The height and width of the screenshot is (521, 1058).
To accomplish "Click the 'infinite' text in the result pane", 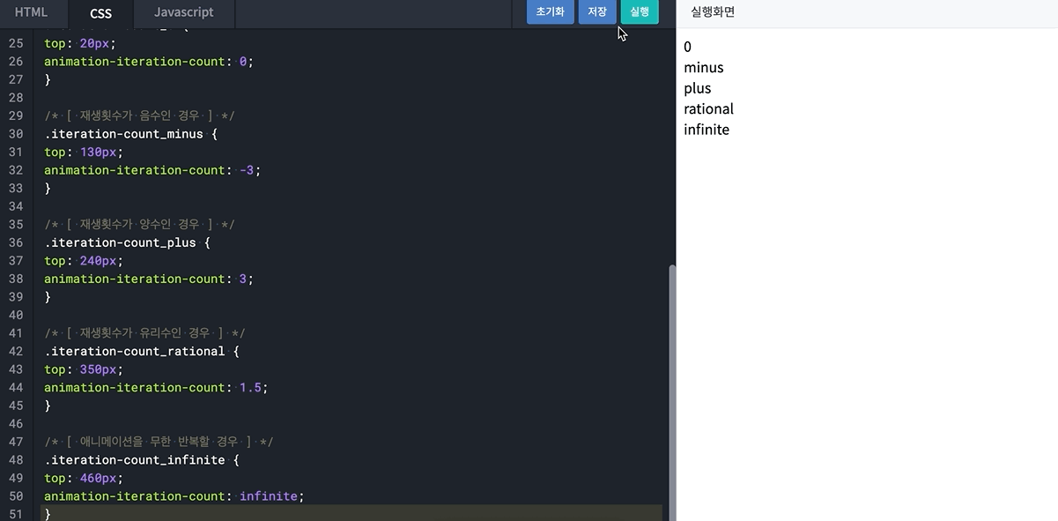I will point(707,129).
